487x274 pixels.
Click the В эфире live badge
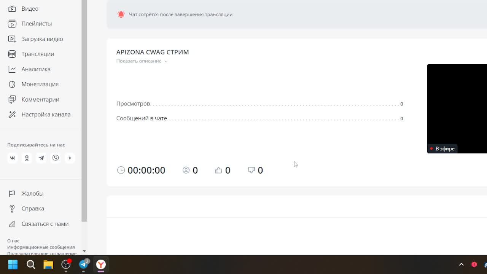[442, 148]
